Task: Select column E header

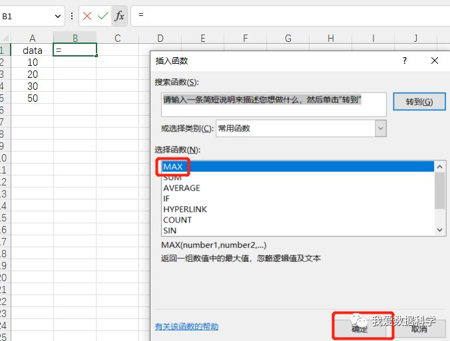Action: tap(202, 38)
